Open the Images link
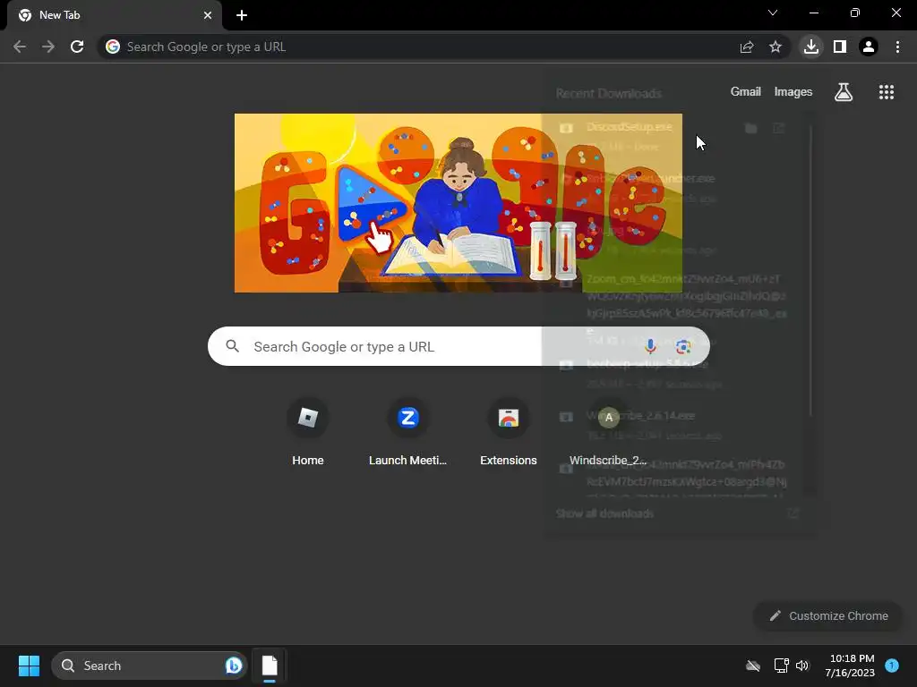The image size is (917, 687). (793, 92)
